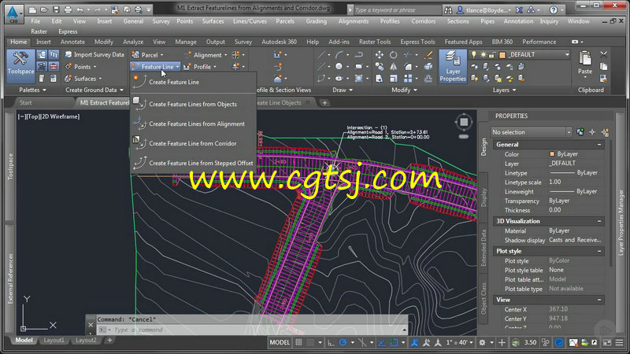Screen dimensions: 630x354
Task: Toggle MODEL space button in status bar
Action: 280,342
